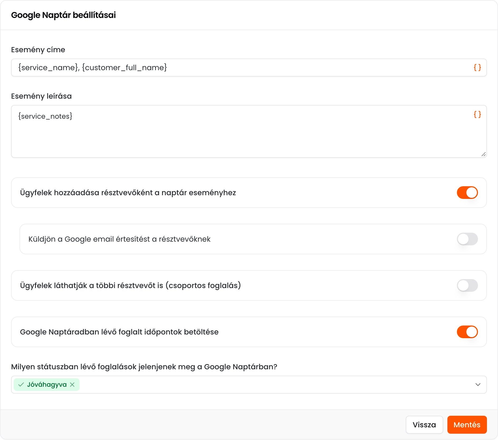Toggle customers can see other attendees

click(467, 285)
